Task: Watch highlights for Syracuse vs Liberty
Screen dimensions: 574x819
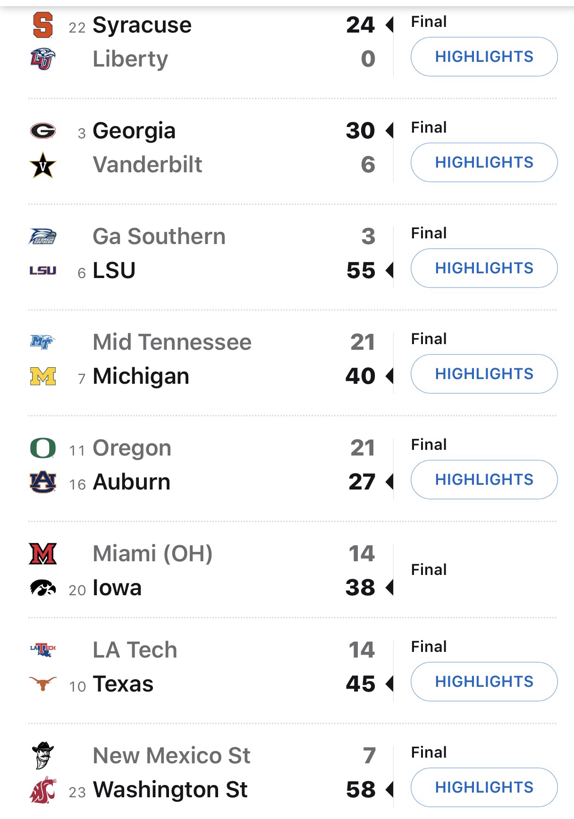Action: (x=484, y=57)
